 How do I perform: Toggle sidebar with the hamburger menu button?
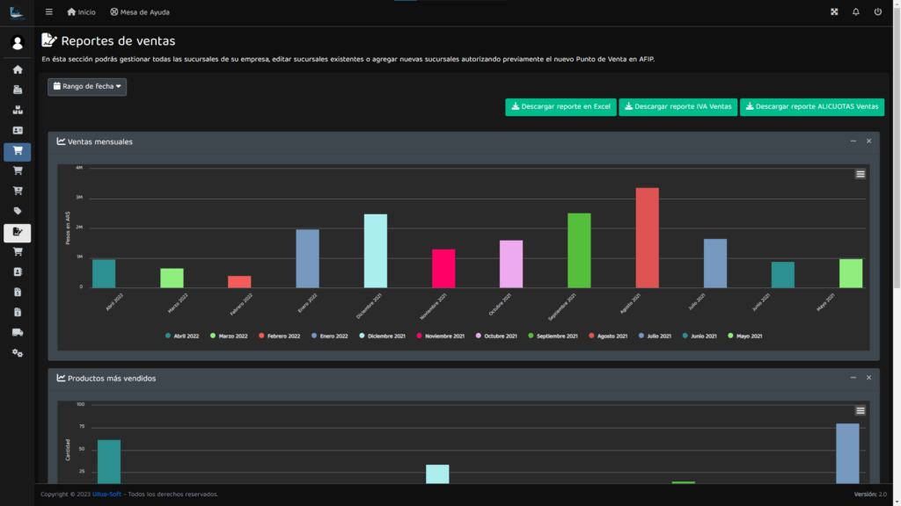coord(48,12)
